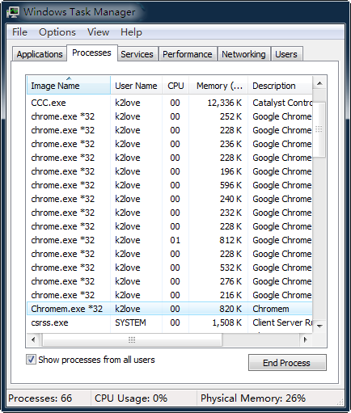Switch to the Applications tab
Viewport: 351px width, 413px height.
pos(40,54)
